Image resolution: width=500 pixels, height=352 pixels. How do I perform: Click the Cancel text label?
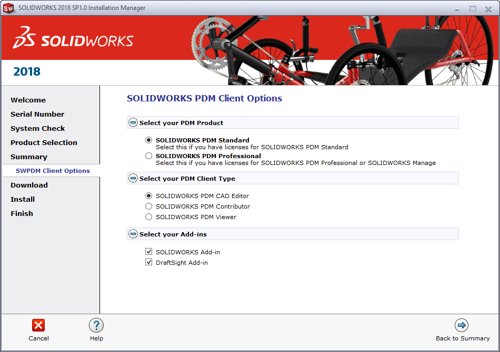38,338
